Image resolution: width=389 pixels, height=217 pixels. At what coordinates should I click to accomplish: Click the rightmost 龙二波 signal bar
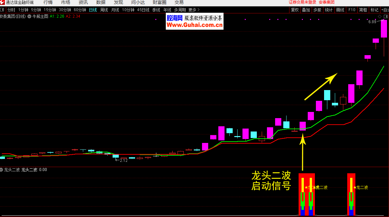(351, 194)
